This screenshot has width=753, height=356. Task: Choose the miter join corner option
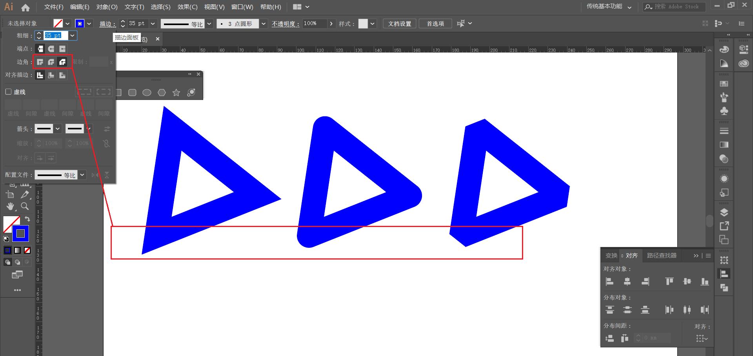pos(40,62)
